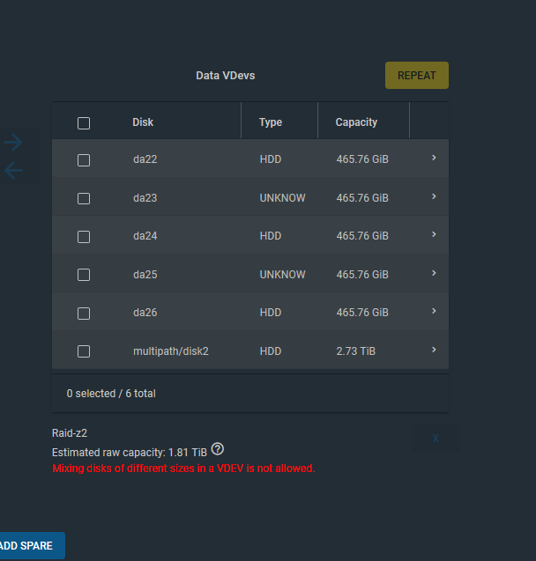Expand da26 row details chevron

pyautogui.click(x=434, y=311)
